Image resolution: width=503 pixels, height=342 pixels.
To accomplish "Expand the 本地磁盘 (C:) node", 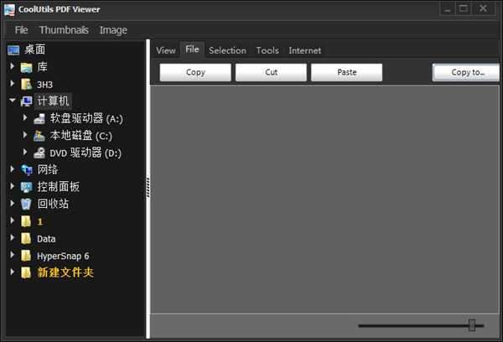I will tap(25, 135).
